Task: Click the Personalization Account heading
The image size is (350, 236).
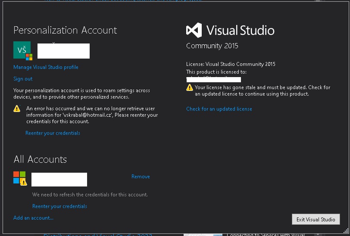Action: coord(65,30)
